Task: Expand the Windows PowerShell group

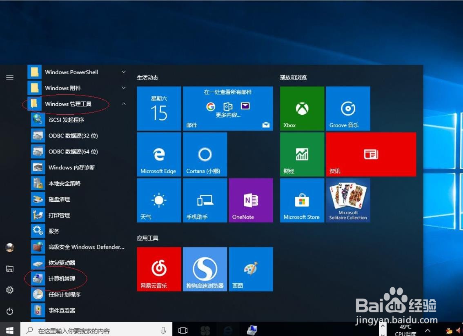Action: coord(123,72)
